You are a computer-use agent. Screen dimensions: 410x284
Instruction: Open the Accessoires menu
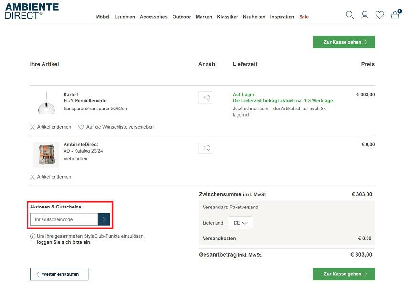pos(154,17)
